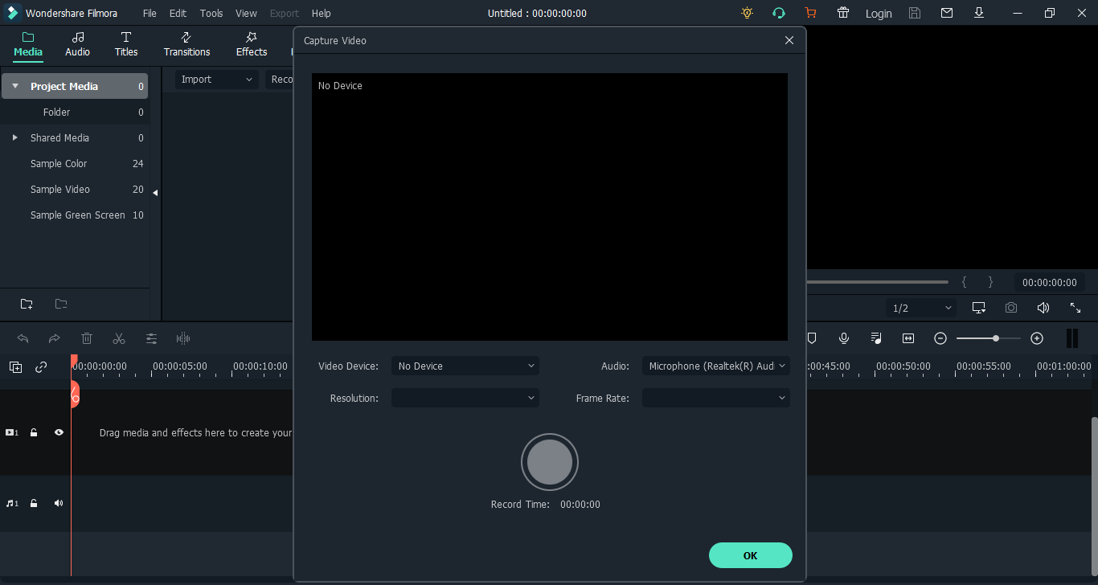Close the Capture Video dialog
Image resolution: width=1098 pixels, height=585 pixels.
(789, 40)
